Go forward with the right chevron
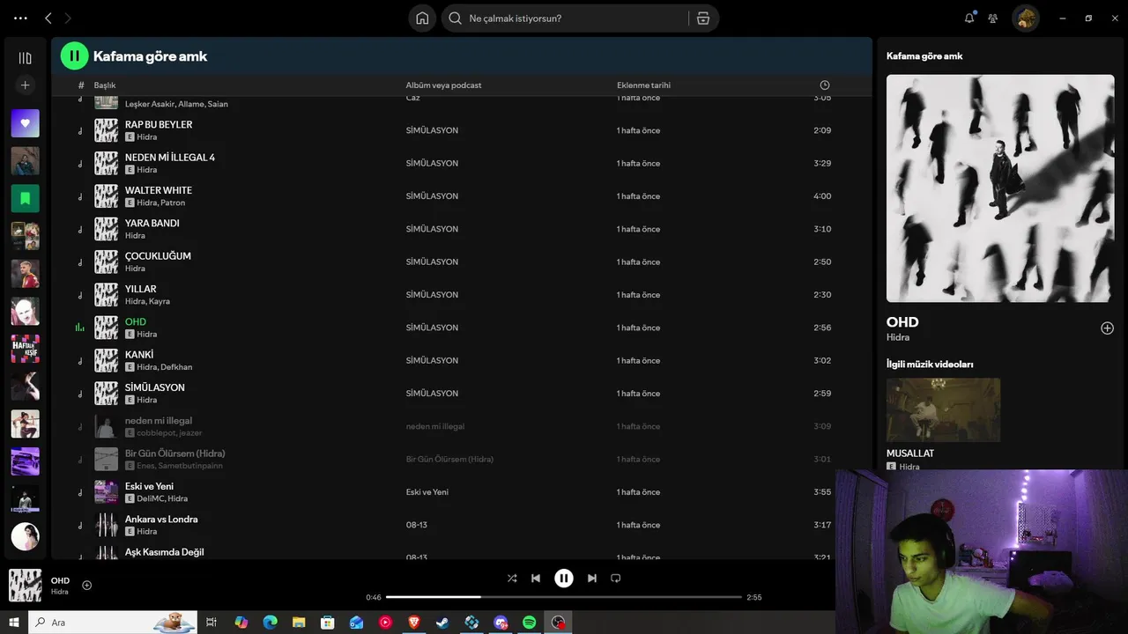The height and width of the screenshot is (634, 1128). [x=68, y=18]
